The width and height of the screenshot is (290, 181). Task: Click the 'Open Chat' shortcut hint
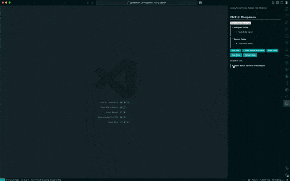tap(113, 122)
